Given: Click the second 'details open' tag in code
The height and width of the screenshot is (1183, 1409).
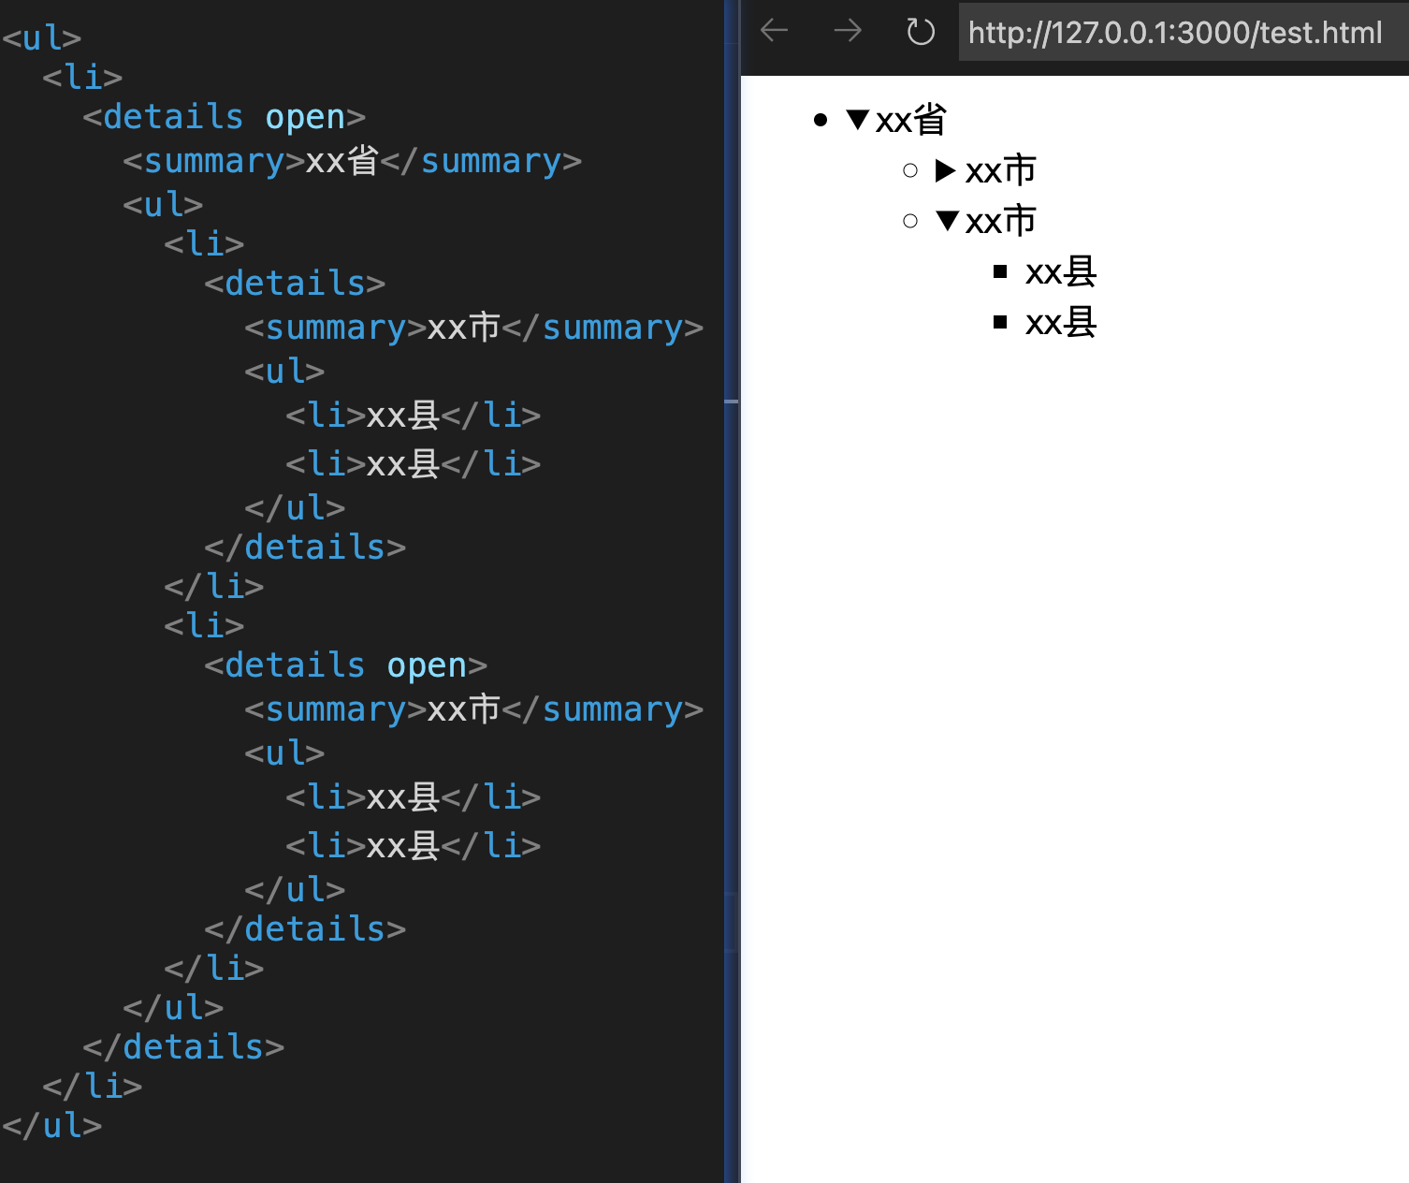Looking at the screenshot, I should point(345,665).
